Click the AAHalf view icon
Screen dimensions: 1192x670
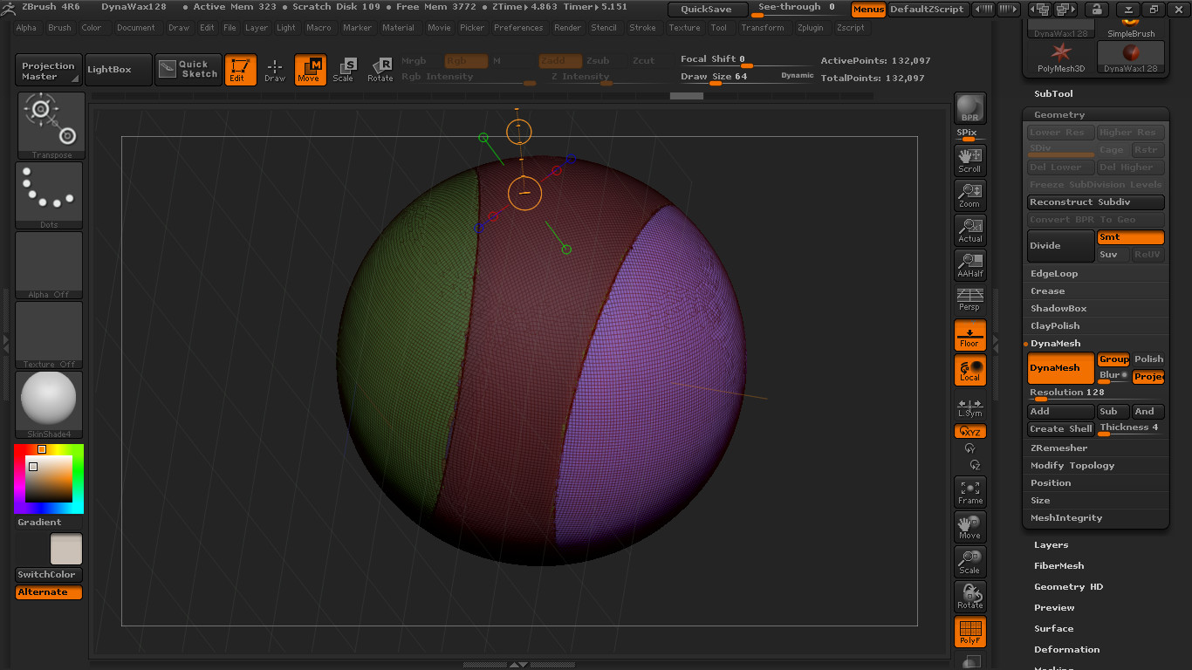pyautogui.click(x=969, y=264)
